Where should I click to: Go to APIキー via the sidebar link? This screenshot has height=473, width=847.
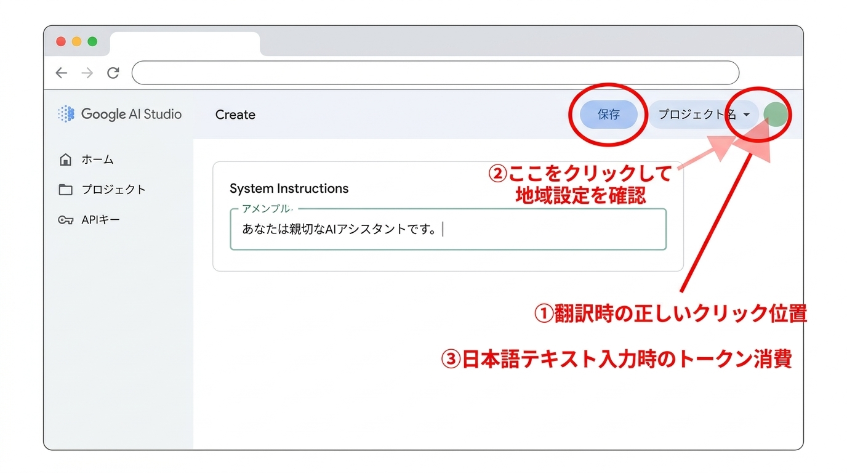(98, 219)
